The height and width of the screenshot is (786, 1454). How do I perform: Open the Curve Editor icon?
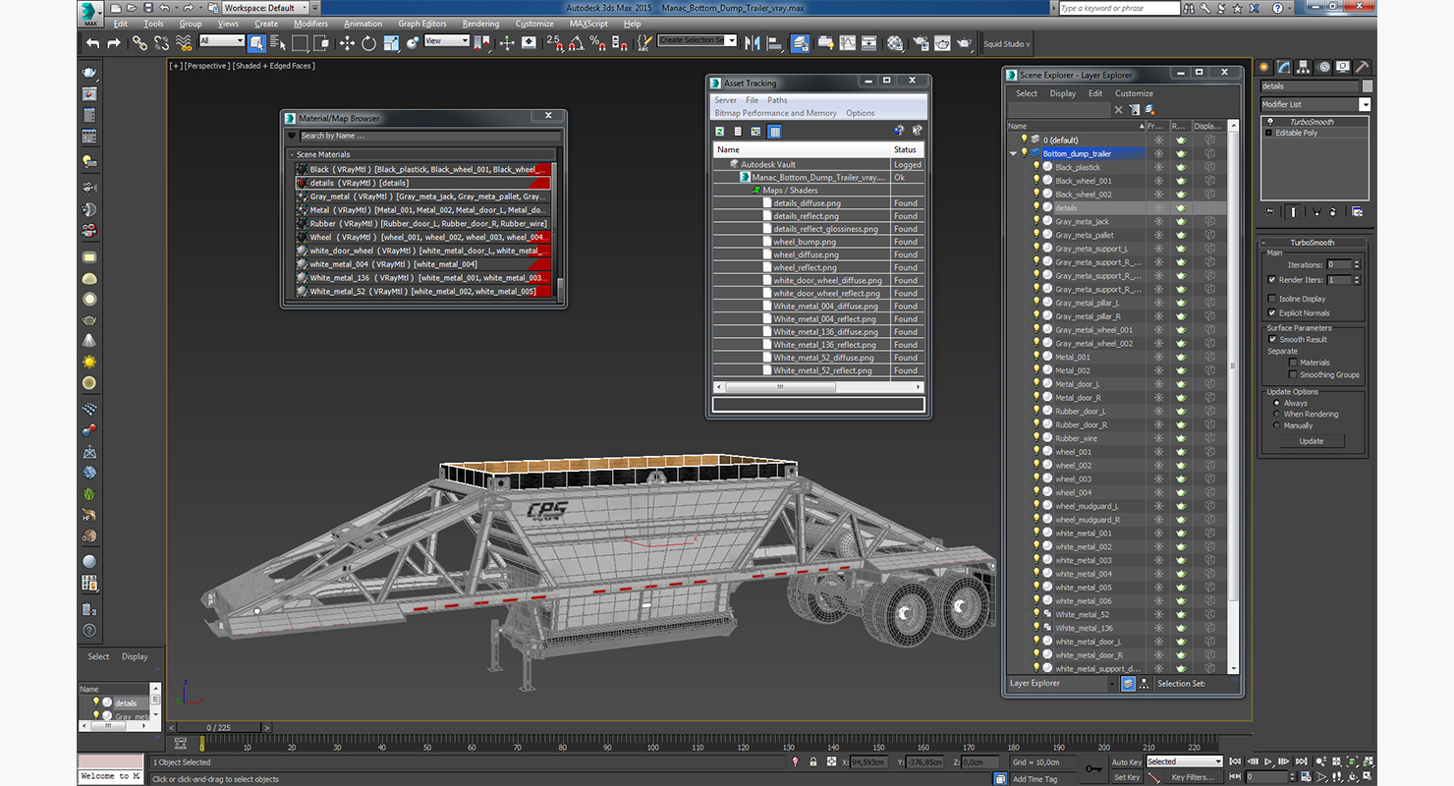[x=847, y=43]
